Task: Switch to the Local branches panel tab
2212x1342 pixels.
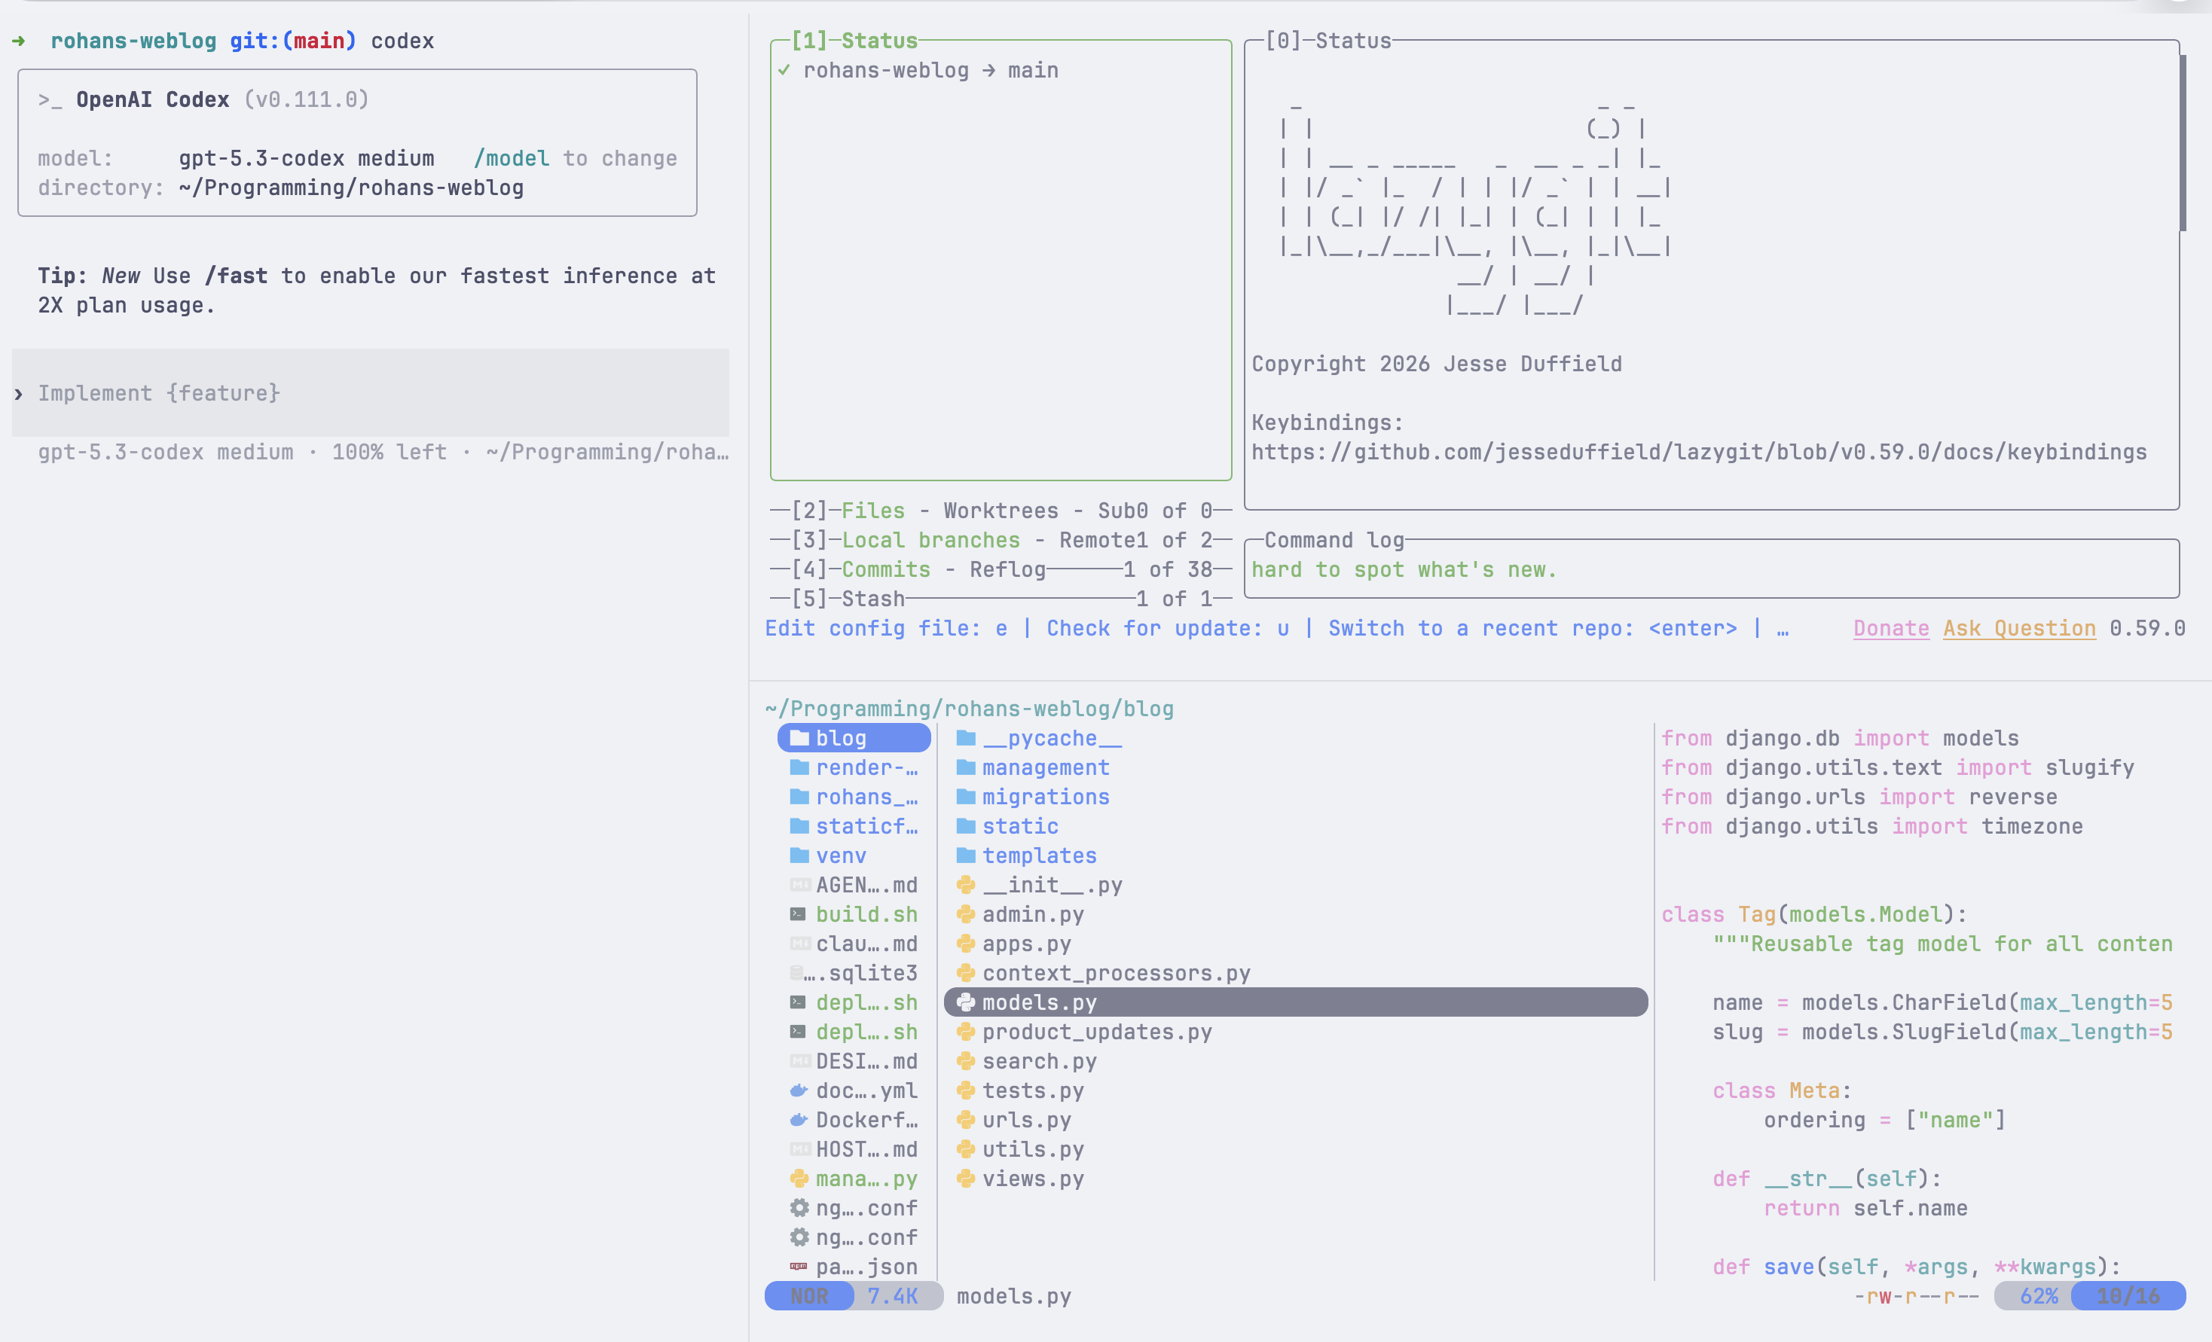Action: (x=930, y=540)
